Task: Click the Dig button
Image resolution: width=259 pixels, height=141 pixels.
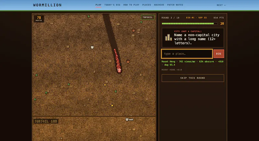Action: point(219,54)
